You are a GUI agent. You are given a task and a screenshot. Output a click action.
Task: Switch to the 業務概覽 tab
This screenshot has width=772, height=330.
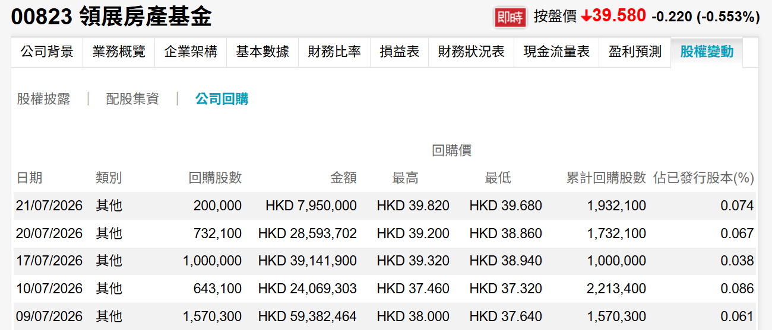(x=119, y=52)
